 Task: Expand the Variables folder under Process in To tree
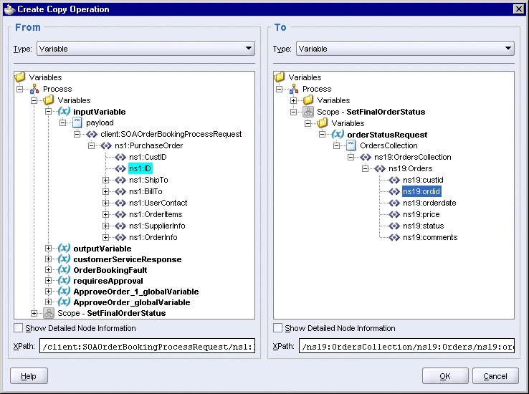coord(293,100)
